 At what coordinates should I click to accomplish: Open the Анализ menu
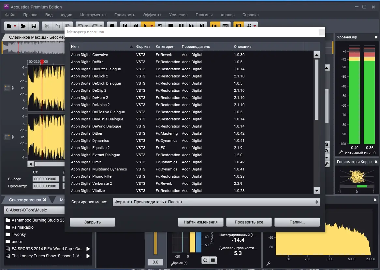tap(227, 15)
